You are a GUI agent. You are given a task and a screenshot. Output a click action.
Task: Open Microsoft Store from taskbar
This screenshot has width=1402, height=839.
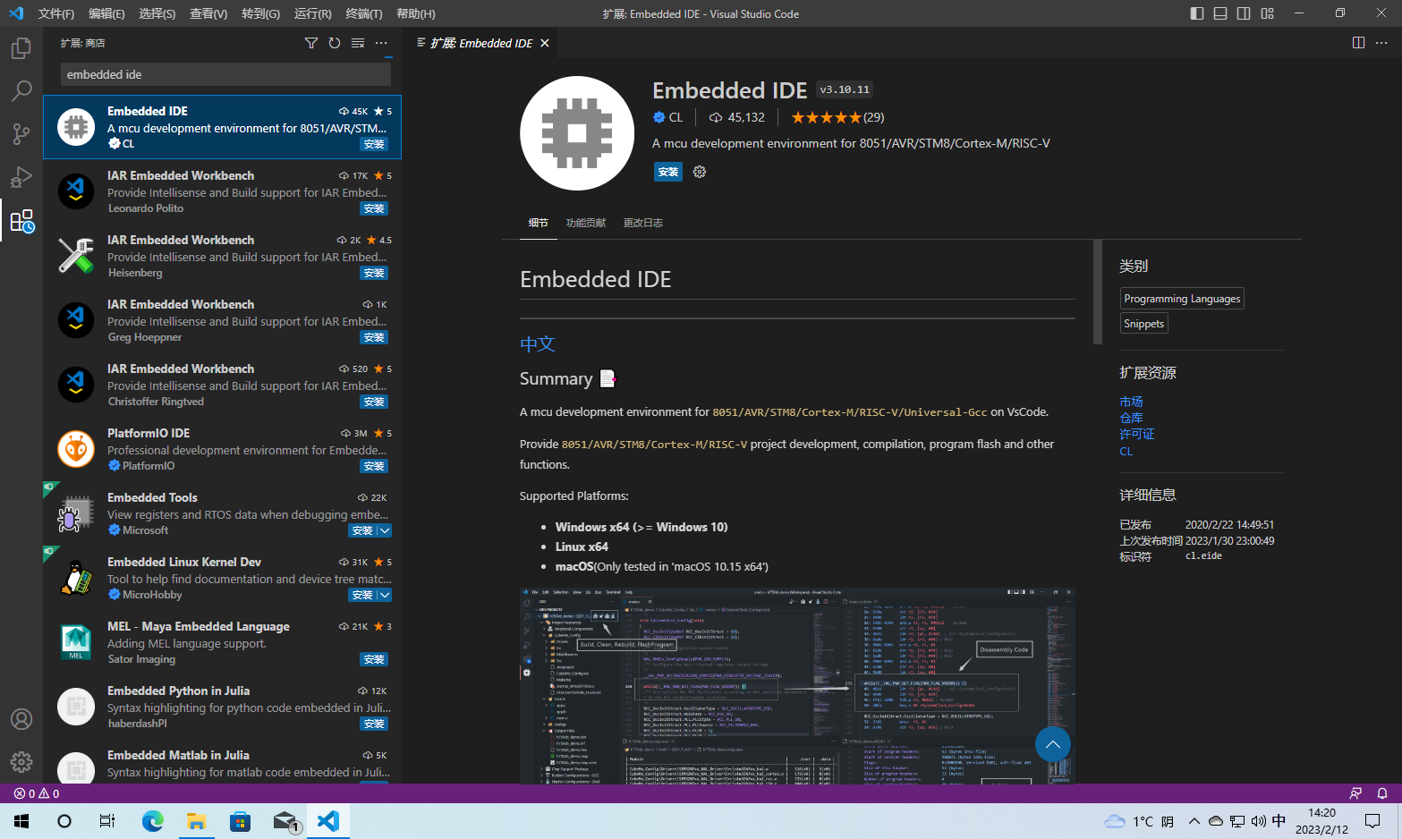[x=240, y=821]
